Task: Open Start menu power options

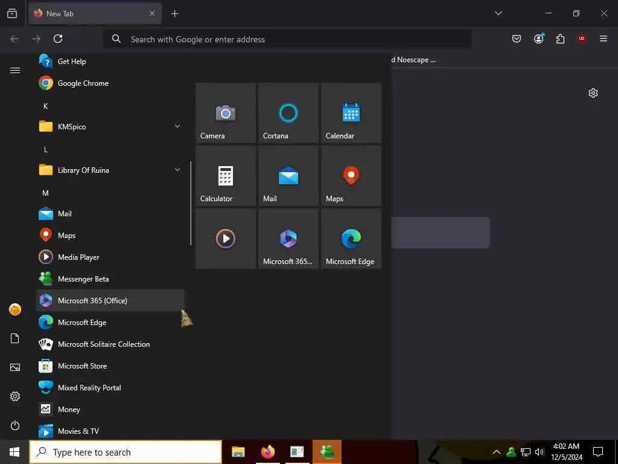Action: click(15, 425)
